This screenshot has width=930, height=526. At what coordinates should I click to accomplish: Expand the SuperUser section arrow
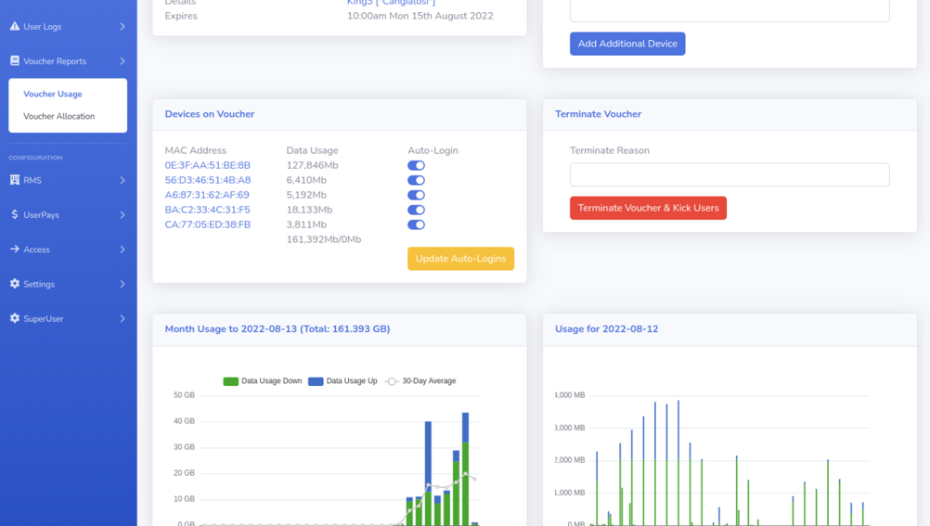point(123,318)
